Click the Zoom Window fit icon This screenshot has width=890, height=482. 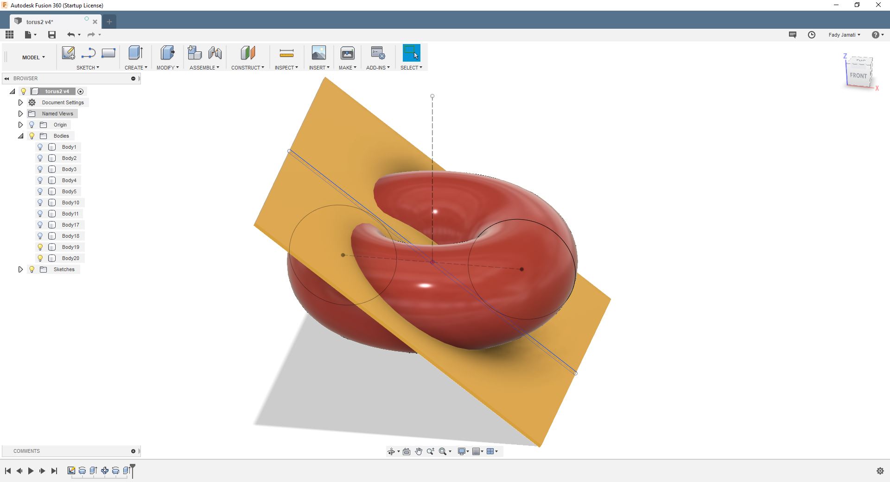tap(443, 451)
